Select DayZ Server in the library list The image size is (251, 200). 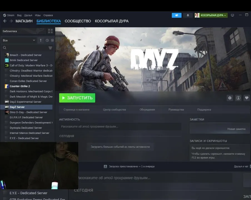tap(27, 107)
